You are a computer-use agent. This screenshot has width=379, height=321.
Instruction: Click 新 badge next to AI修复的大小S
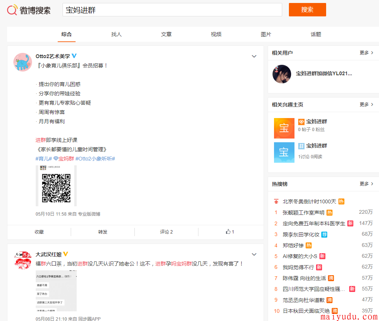click(322, 256)
